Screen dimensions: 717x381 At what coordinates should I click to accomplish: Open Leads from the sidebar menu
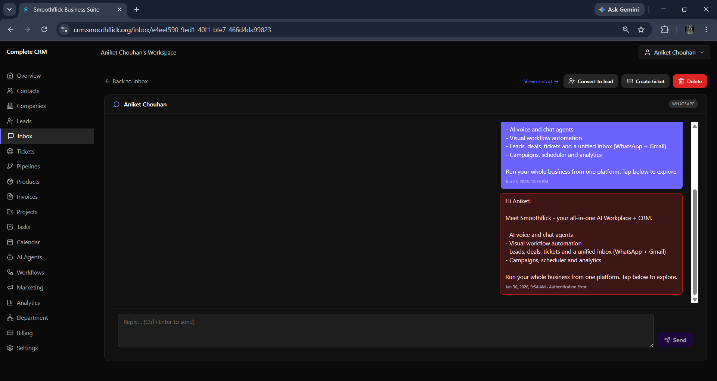47,121
